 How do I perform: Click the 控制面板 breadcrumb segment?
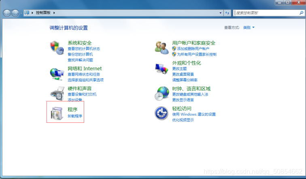pyautogui.click(x=43, y=13)
